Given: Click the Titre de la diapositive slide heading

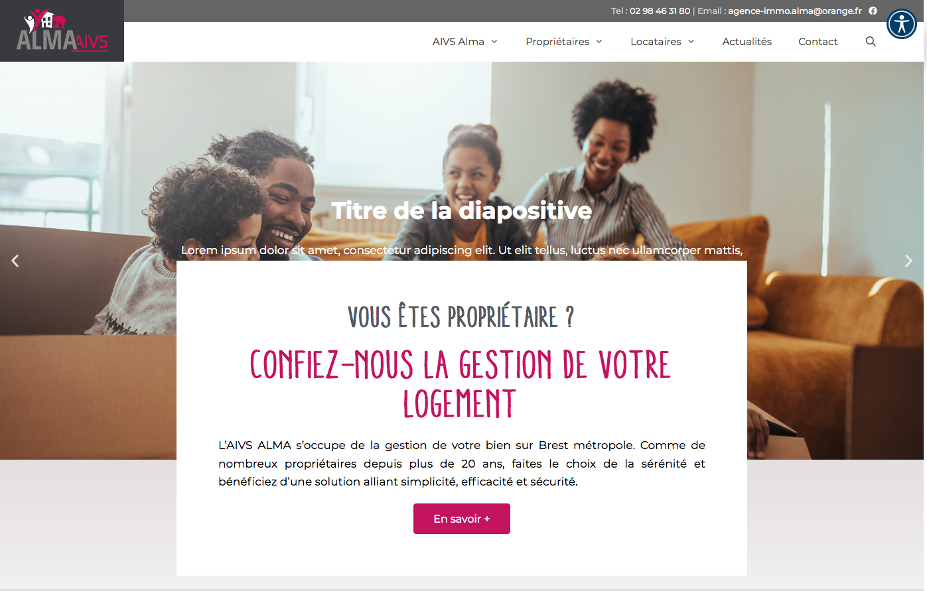Looking at the screenshot, I should 462,210.
